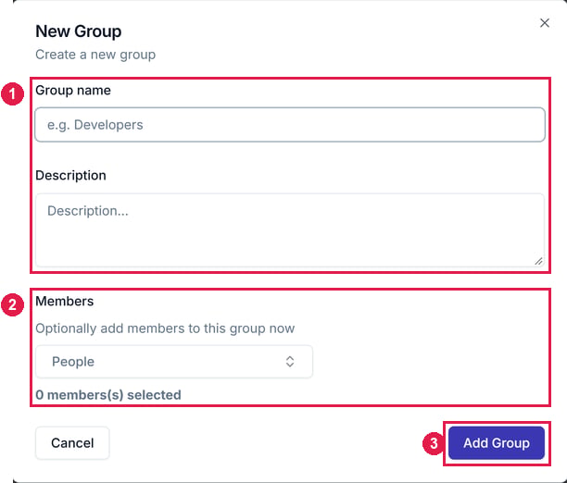Click the 'Description' label
The image size is (567, 483).
70,175
